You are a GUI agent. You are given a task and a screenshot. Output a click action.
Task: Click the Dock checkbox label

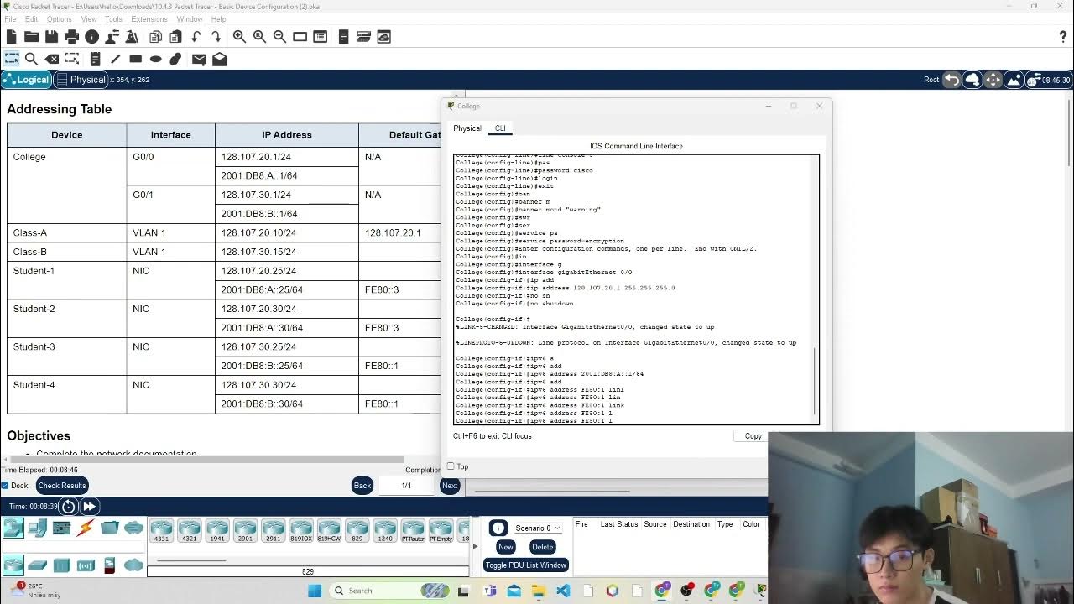[19, 486]
